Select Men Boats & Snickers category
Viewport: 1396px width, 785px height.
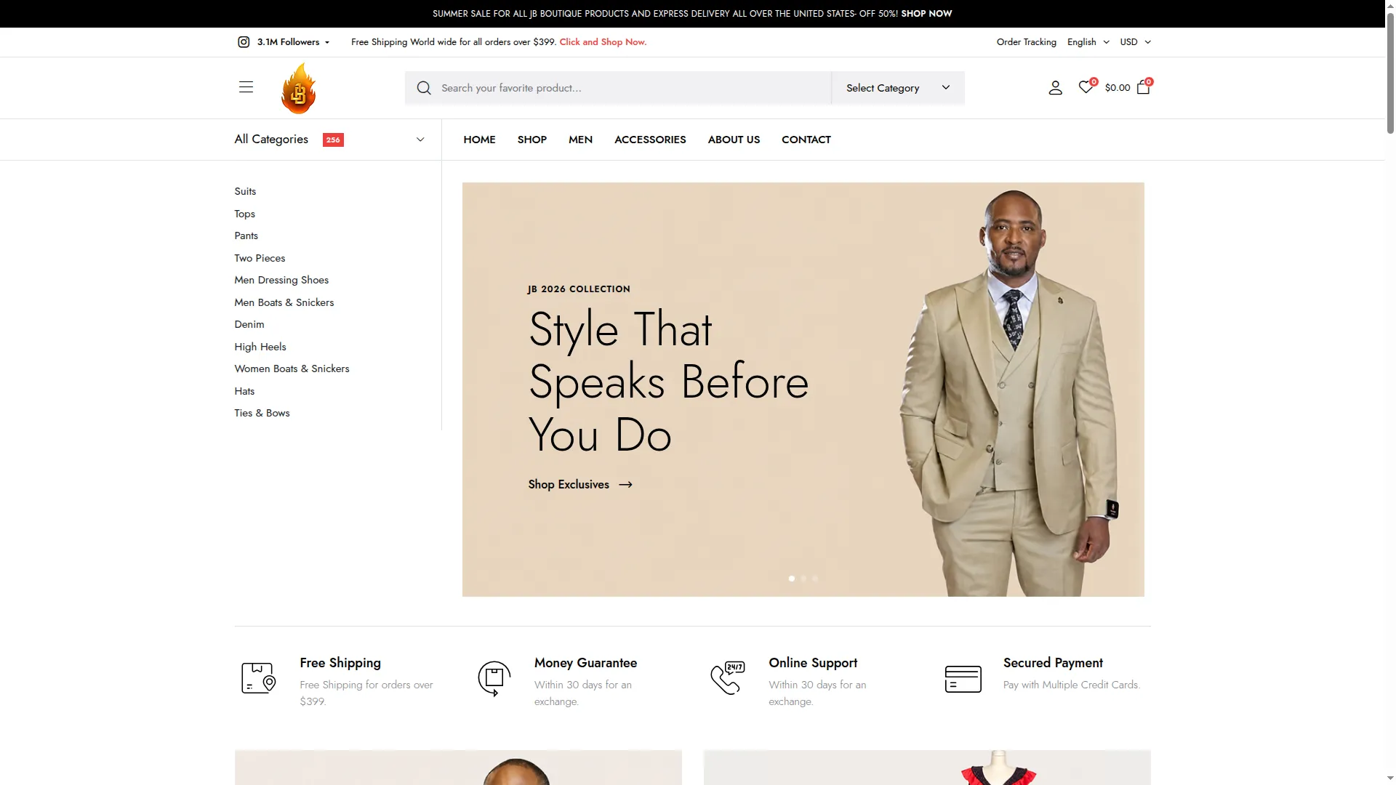(x=284, y=302)
